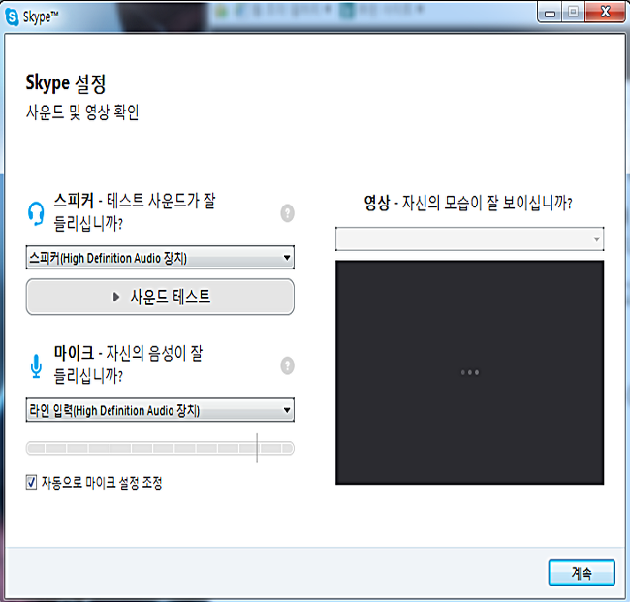Image resolution: width=630 pixels, height=602 pixels.
Task: Click the dark video preview area
Action: (469, 372)
